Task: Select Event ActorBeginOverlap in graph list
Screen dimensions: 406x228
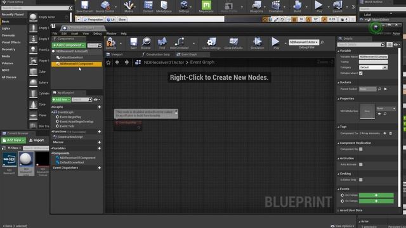Action: 76,122
